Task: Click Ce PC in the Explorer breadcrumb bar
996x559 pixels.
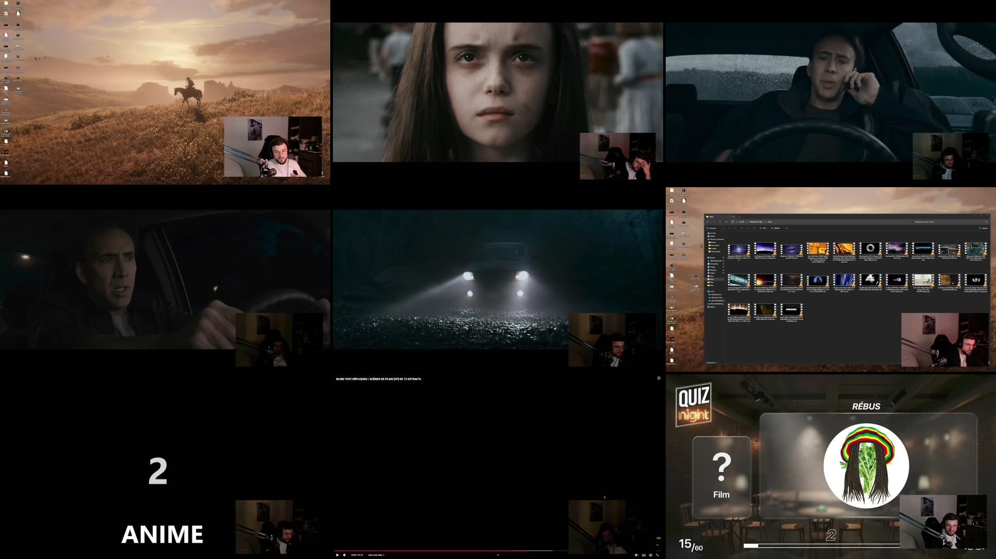Action: click(742, 222)
